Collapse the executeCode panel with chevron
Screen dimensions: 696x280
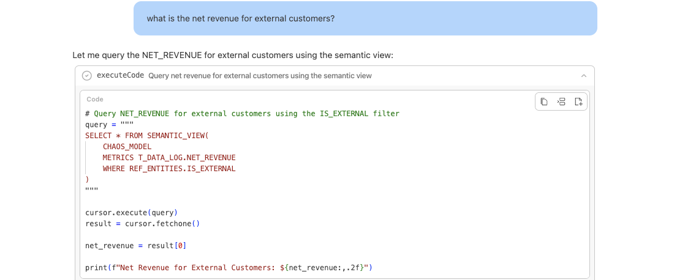[583, 76]
